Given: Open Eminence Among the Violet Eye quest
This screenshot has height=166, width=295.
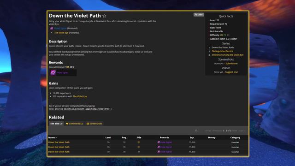Looking at the screenshot, I should [227, 55].
